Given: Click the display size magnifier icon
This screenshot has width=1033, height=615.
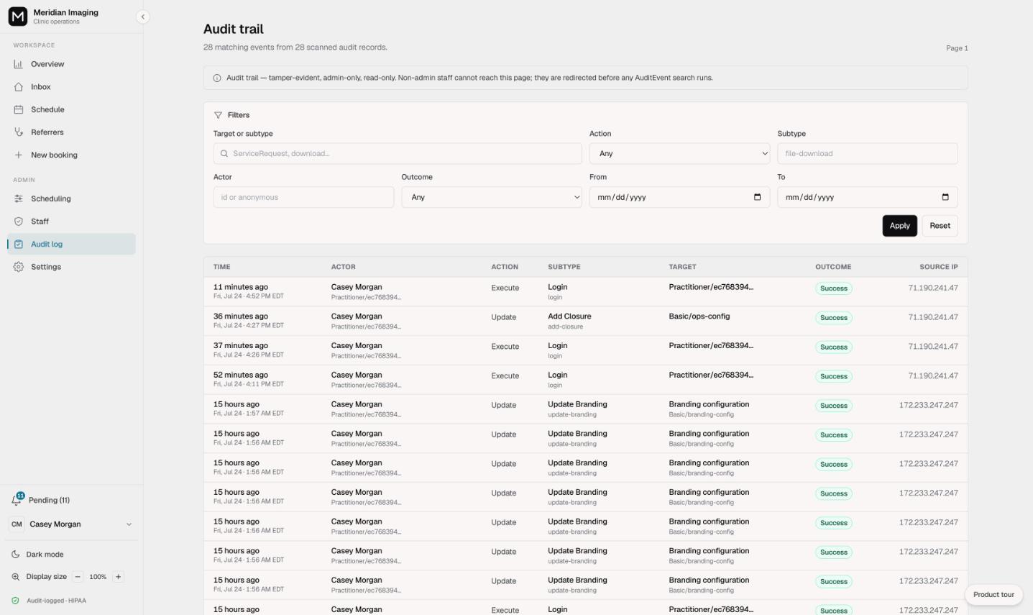Looking at the screenshot, I should (x=16, y=577).
